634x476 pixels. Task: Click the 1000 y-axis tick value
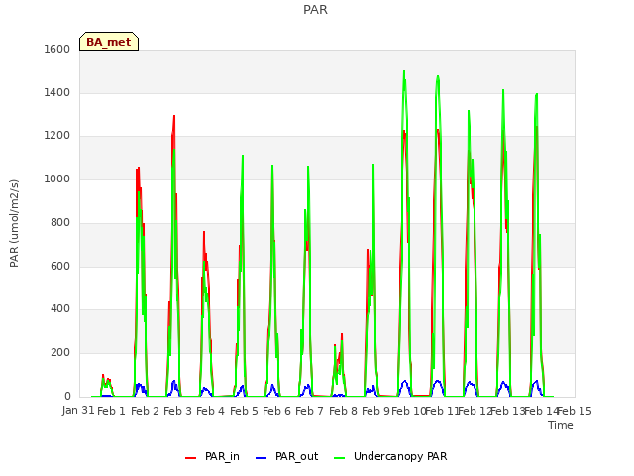click(57, 178)
